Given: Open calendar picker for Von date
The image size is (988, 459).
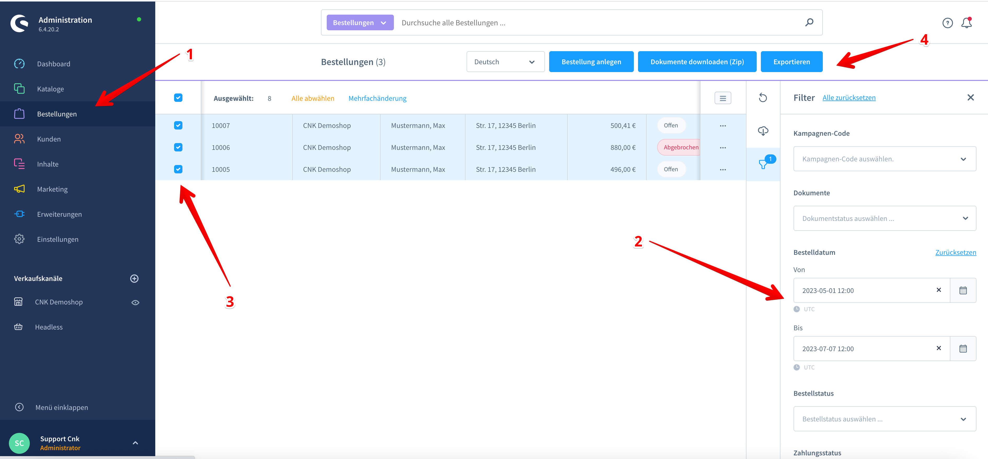Looking at the screenshot, I should click(x=963, y=290).
